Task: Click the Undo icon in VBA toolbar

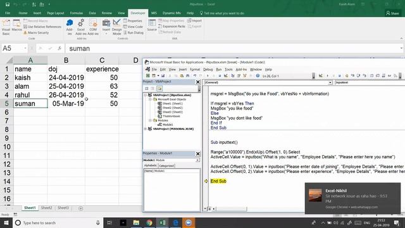Action: pyautogui.click(x=195, y=76)
